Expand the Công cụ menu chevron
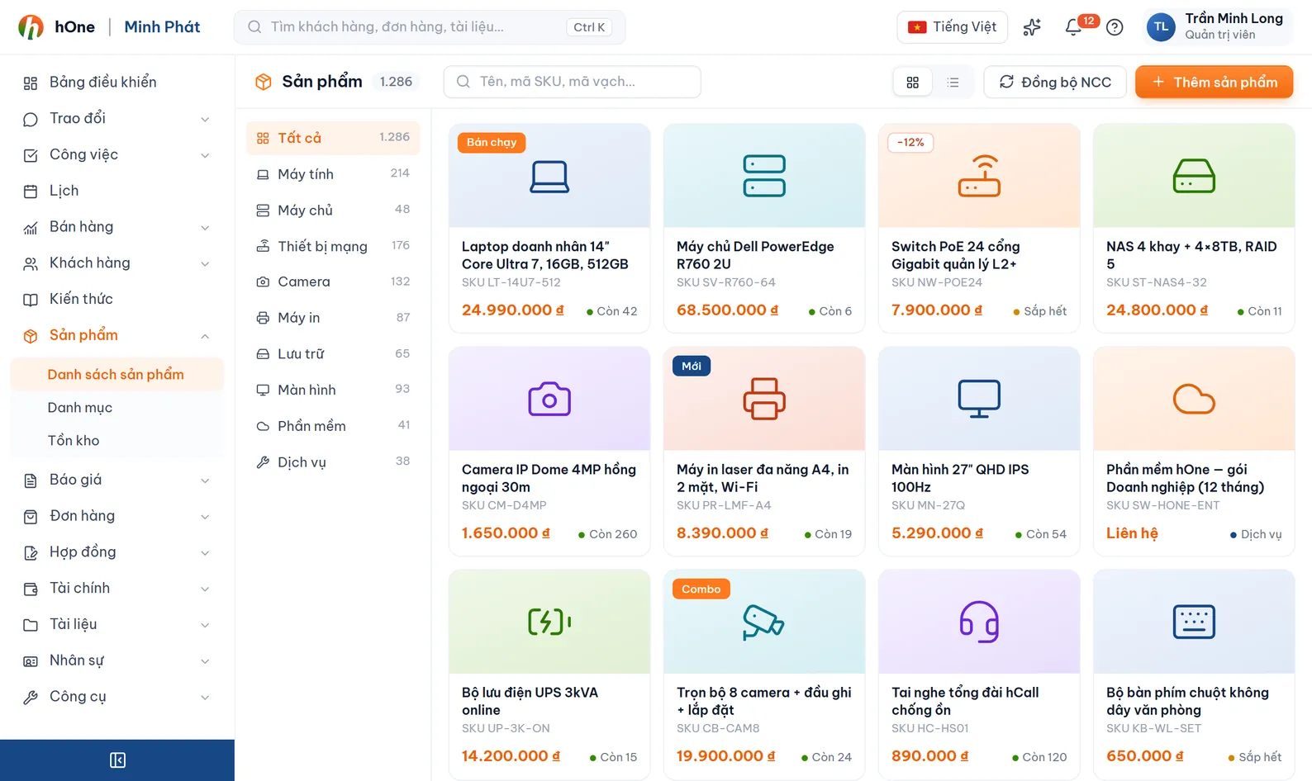 [x=205, y=698]
